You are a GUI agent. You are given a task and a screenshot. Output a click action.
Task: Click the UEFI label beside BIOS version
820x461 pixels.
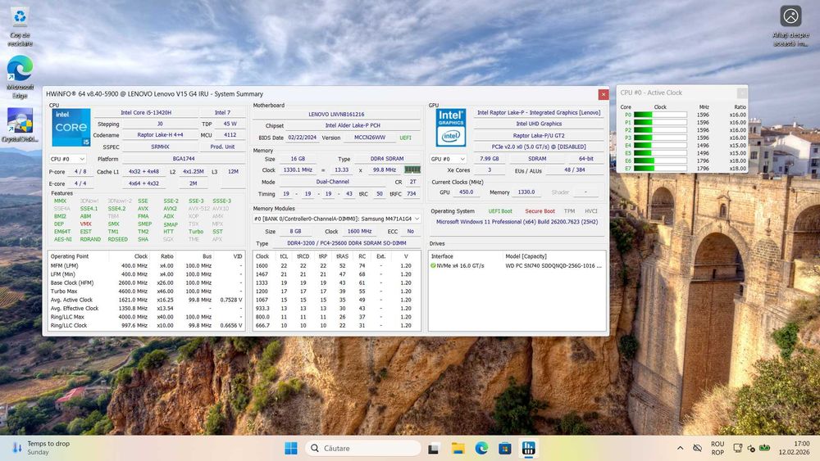(405, 138)
